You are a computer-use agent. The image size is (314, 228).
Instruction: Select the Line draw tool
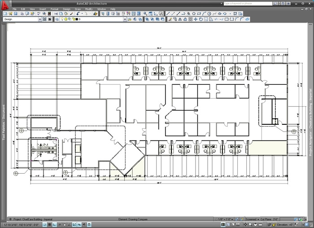(168, 14)
